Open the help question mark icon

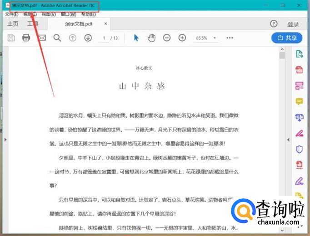274,24
